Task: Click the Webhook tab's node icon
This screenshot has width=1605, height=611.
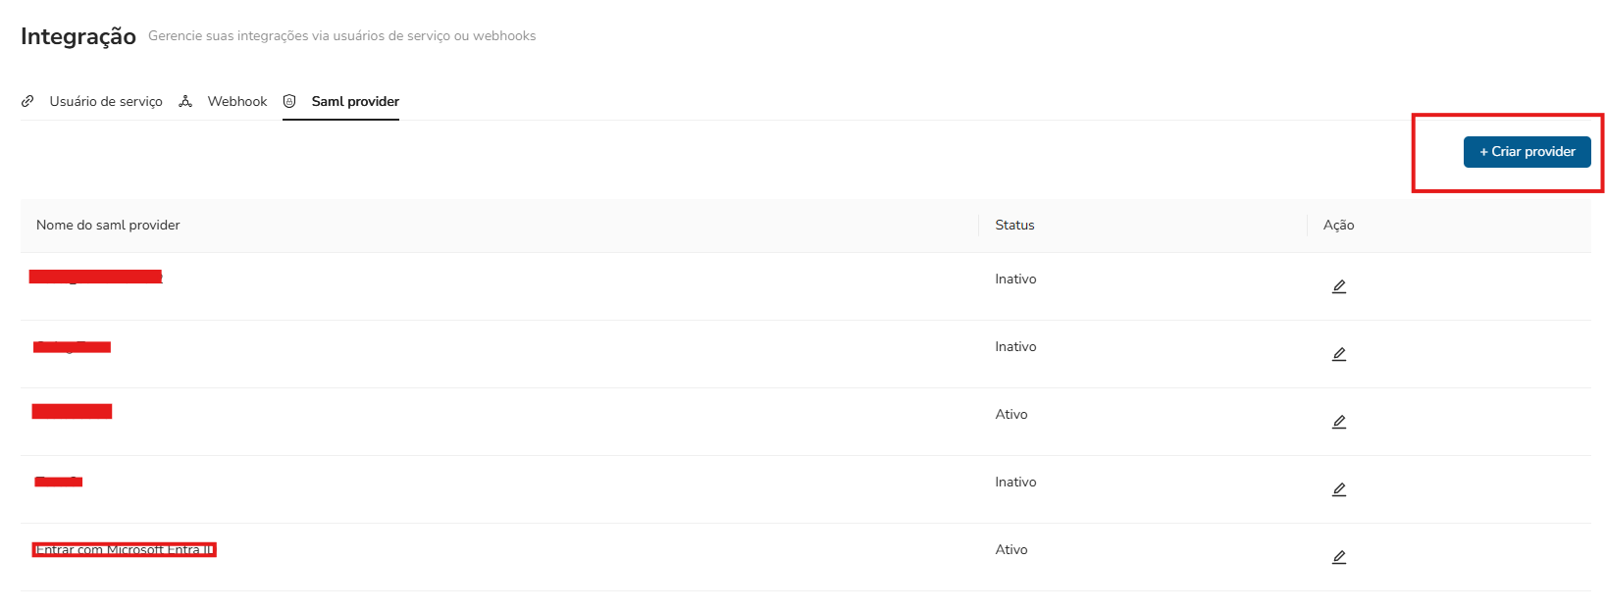Action: coord(185,101)
